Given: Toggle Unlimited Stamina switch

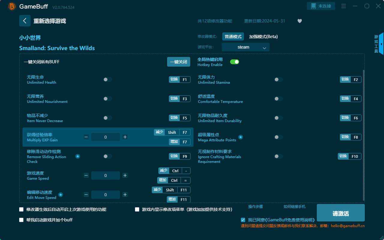Looking at the screenshot, I should 279,79.
